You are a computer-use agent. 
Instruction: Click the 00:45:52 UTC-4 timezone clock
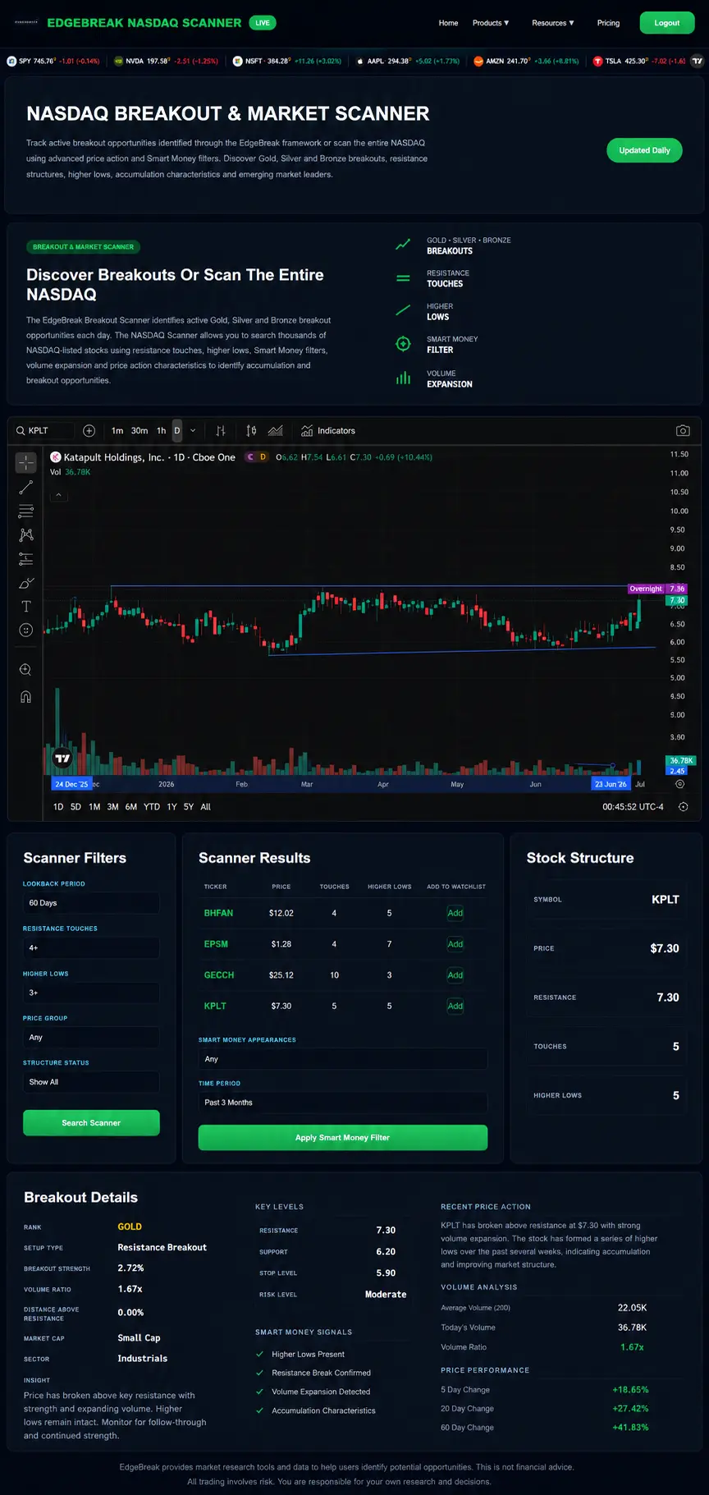click(634, 807)
